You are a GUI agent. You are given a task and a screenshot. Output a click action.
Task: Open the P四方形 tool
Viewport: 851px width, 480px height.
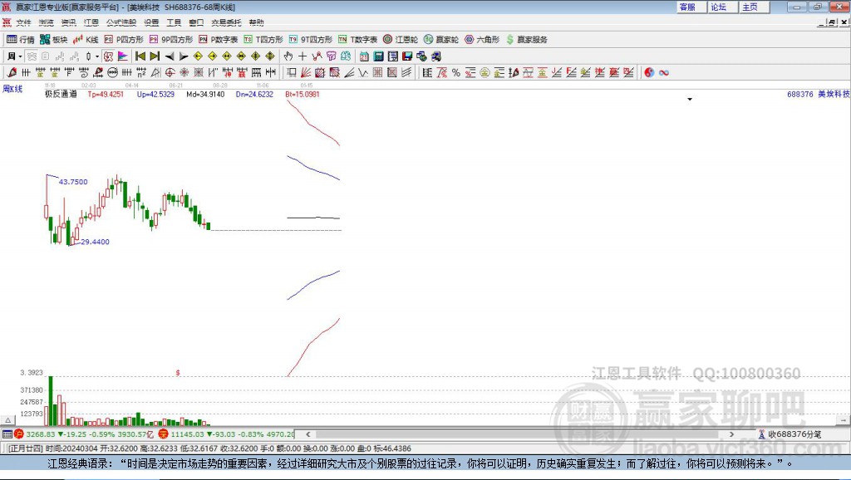click(x=124, y=39)
